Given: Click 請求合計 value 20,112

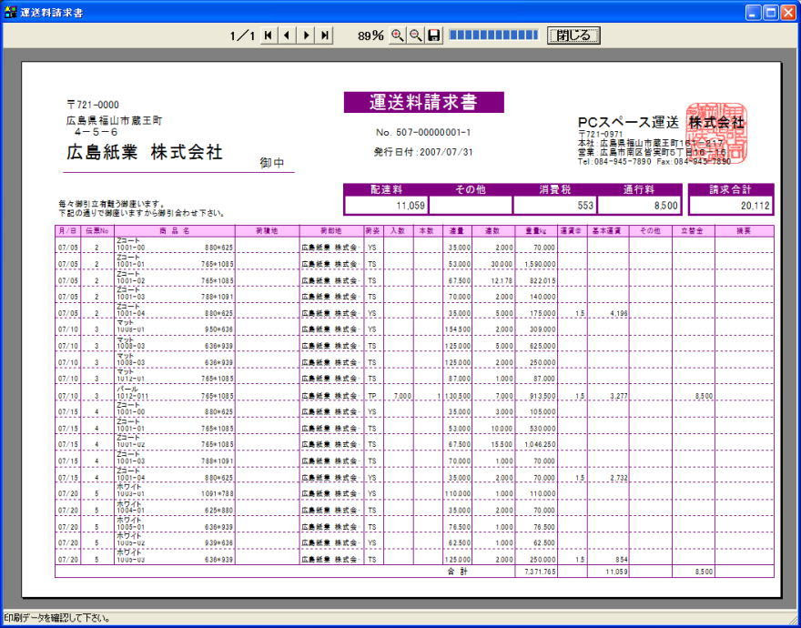Looking at the screenshot, I should click(x=731, y=206).
